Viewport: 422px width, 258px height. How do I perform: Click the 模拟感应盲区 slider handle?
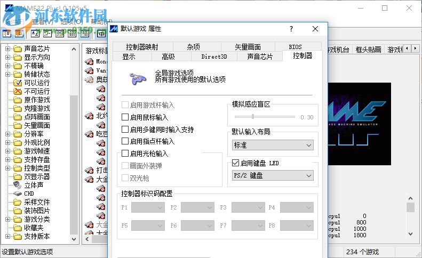253,117
